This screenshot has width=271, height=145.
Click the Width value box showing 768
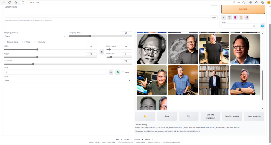[91, 46]
